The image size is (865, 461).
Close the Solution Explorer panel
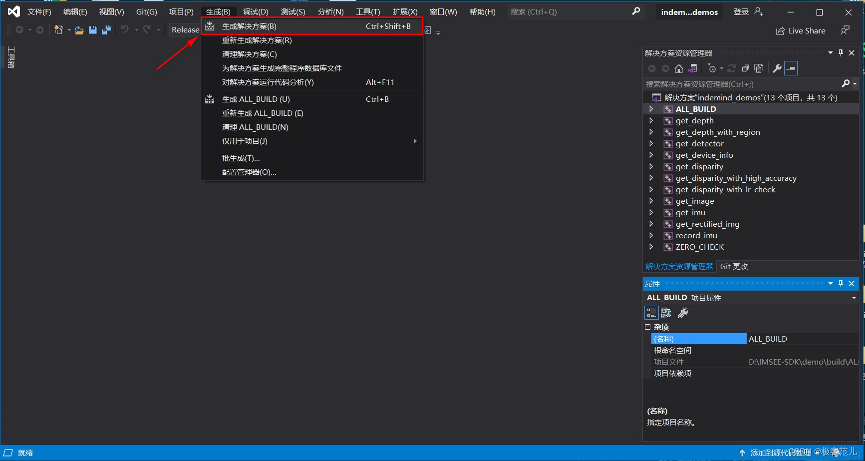tap(852, 53)
